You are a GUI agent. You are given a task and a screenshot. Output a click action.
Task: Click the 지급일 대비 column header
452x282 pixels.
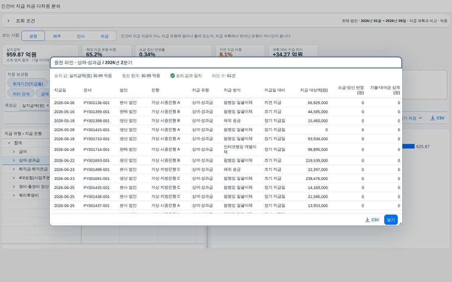pos(274,90)
